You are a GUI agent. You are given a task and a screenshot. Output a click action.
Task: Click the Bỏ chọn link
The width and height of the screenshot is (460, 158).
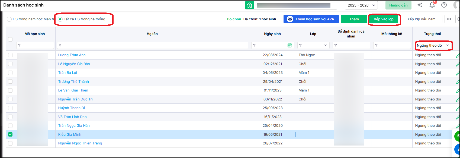pyautogui.click(x=234, y=19)
